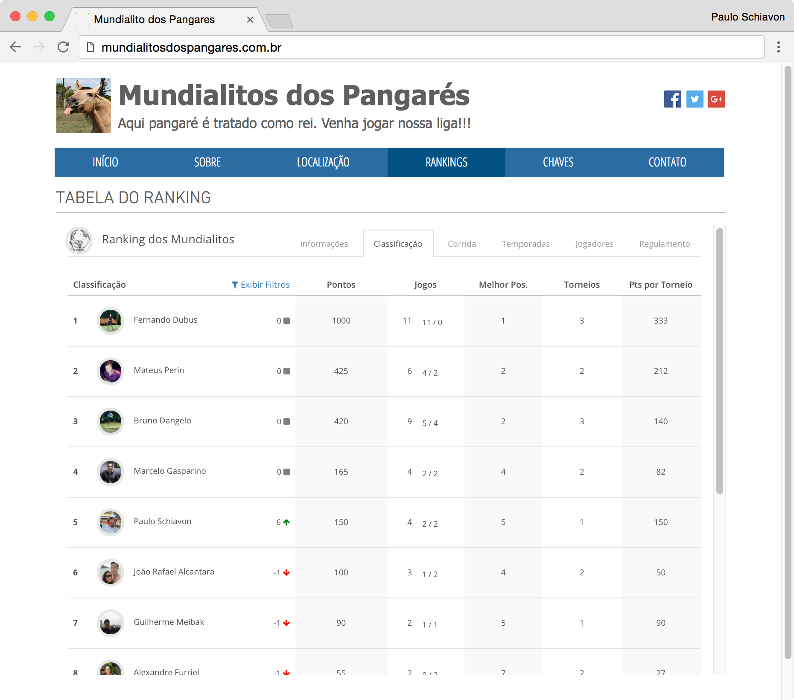Click João Rafael Alcantara avatar

point(111,573)
